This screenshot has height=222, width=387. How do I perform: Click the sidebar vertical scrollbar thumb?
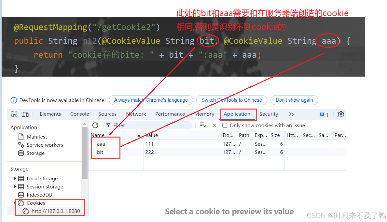(85, 153)
